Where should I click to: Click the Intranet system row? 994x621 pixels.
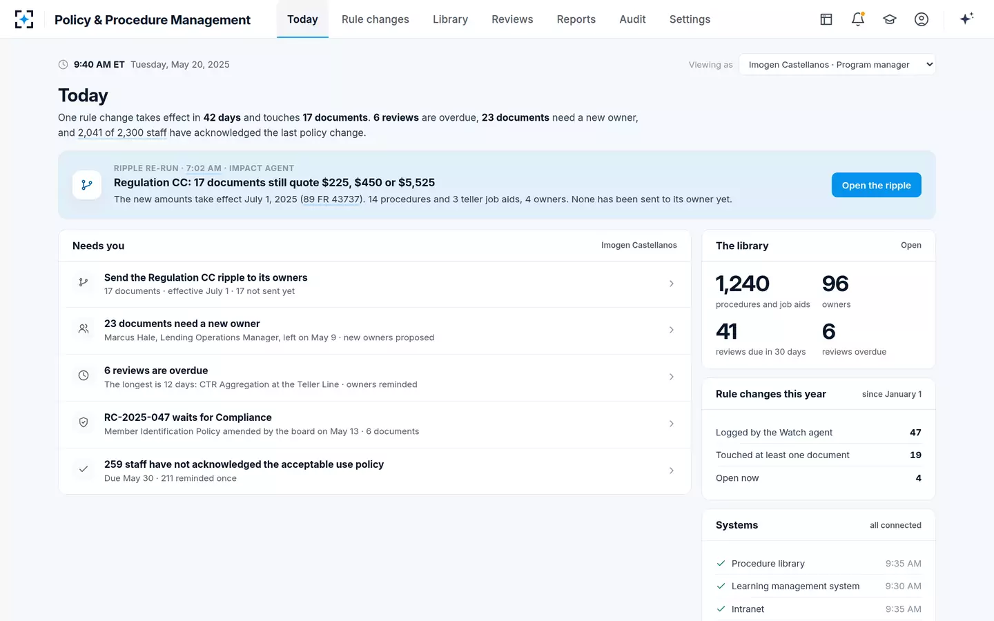click(x=819, y=609)
